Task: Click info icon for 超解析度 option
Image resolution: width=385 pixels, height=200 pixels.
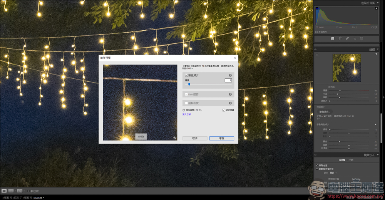Action: point(230,103)
